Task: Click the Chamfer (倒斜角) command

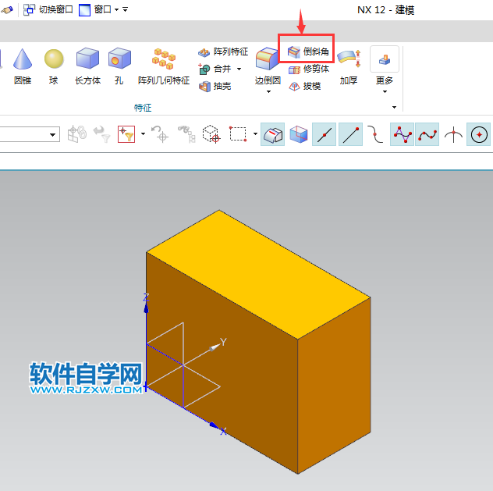Action: pos(308,52)
